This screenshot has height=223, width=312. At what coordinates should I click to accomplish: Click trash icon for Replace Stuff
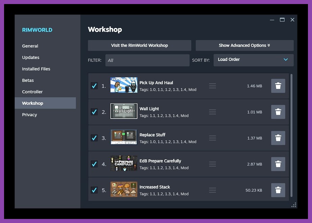(278, 138)
